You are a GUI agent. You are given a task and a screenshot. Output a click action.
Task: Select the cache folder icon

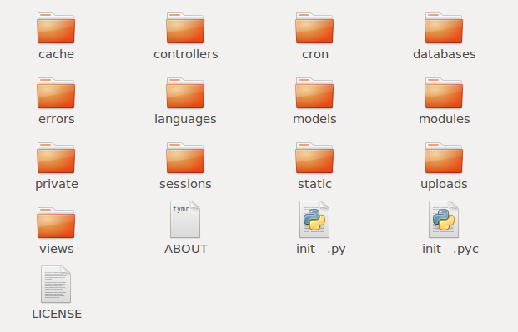click(56, 28)
